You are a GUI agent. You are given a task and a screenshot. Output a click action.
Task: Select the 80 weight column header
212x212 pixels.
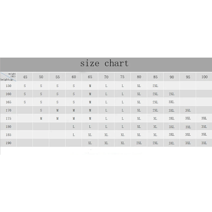139,77
